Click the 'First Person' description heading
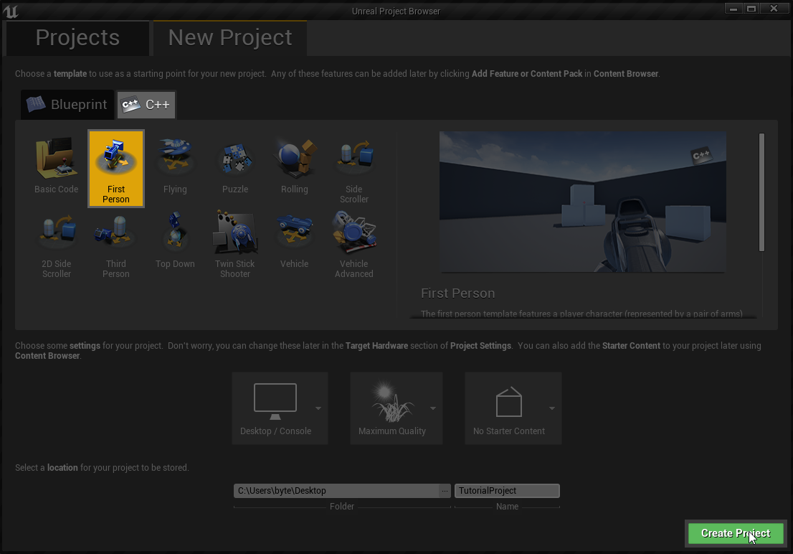 tap(457, 294)
